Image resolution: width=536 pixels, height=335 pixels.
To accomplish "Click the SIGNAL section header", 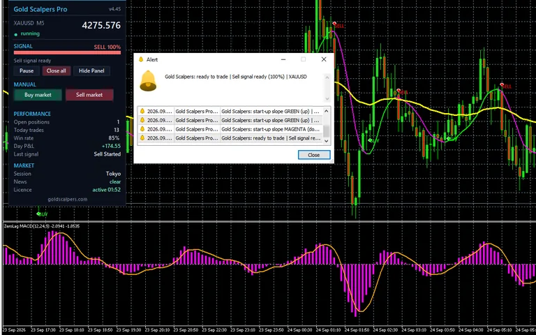I will pos(23,46).
